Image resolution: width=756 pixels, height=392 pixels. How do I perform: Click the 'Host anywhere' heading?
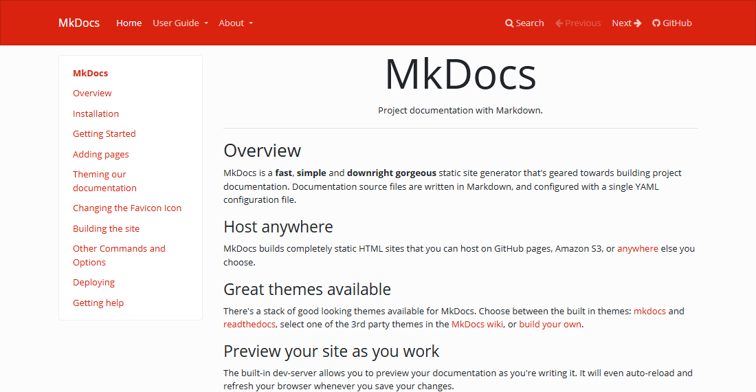278,227
